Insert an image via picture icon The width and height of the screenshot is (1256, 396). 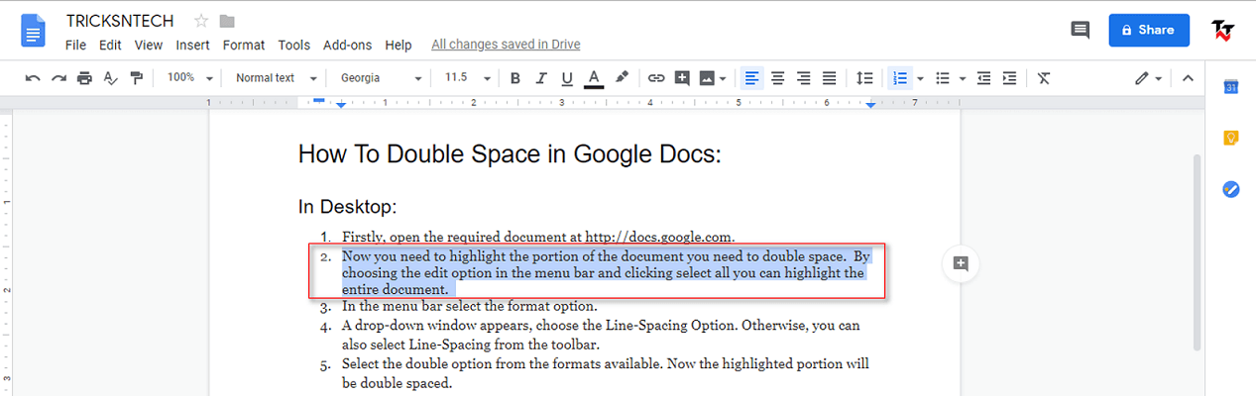tap(707, 78)
